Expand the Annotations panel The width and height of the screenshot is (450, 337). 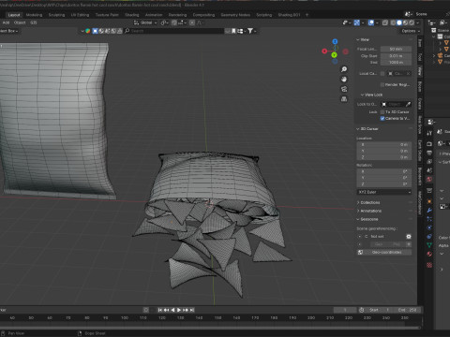(x=369, y=211)
